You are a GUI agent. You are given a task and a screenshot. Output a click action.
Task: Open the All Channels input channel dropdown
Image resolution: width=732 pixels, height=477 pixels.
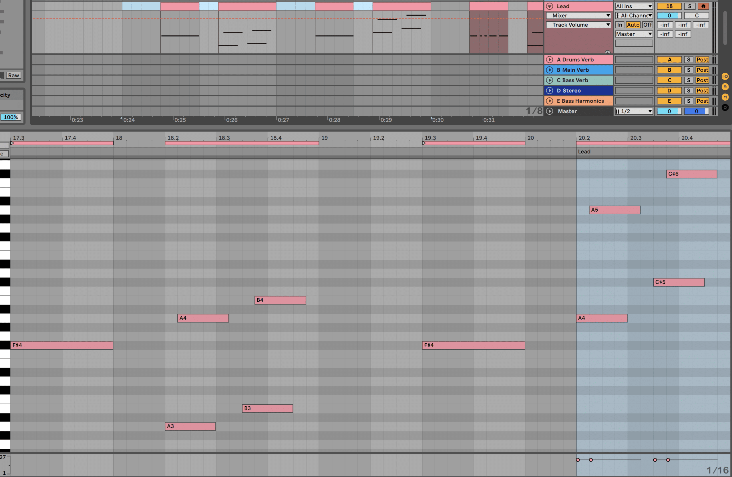click(634, 16)
